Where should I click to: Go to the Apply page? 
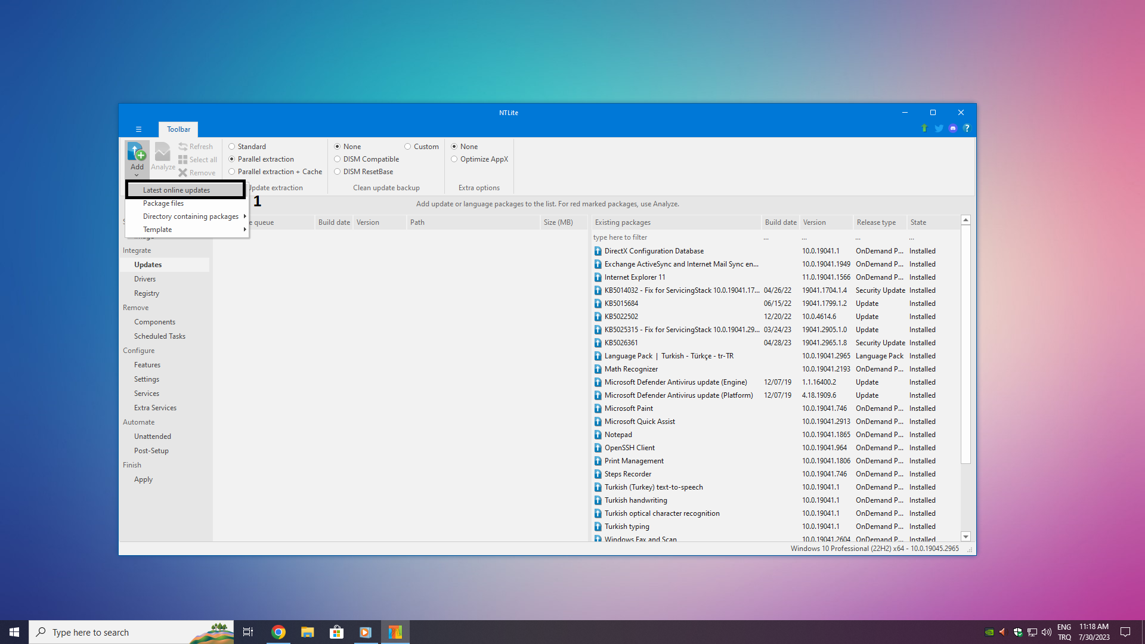tap(143, 479)
